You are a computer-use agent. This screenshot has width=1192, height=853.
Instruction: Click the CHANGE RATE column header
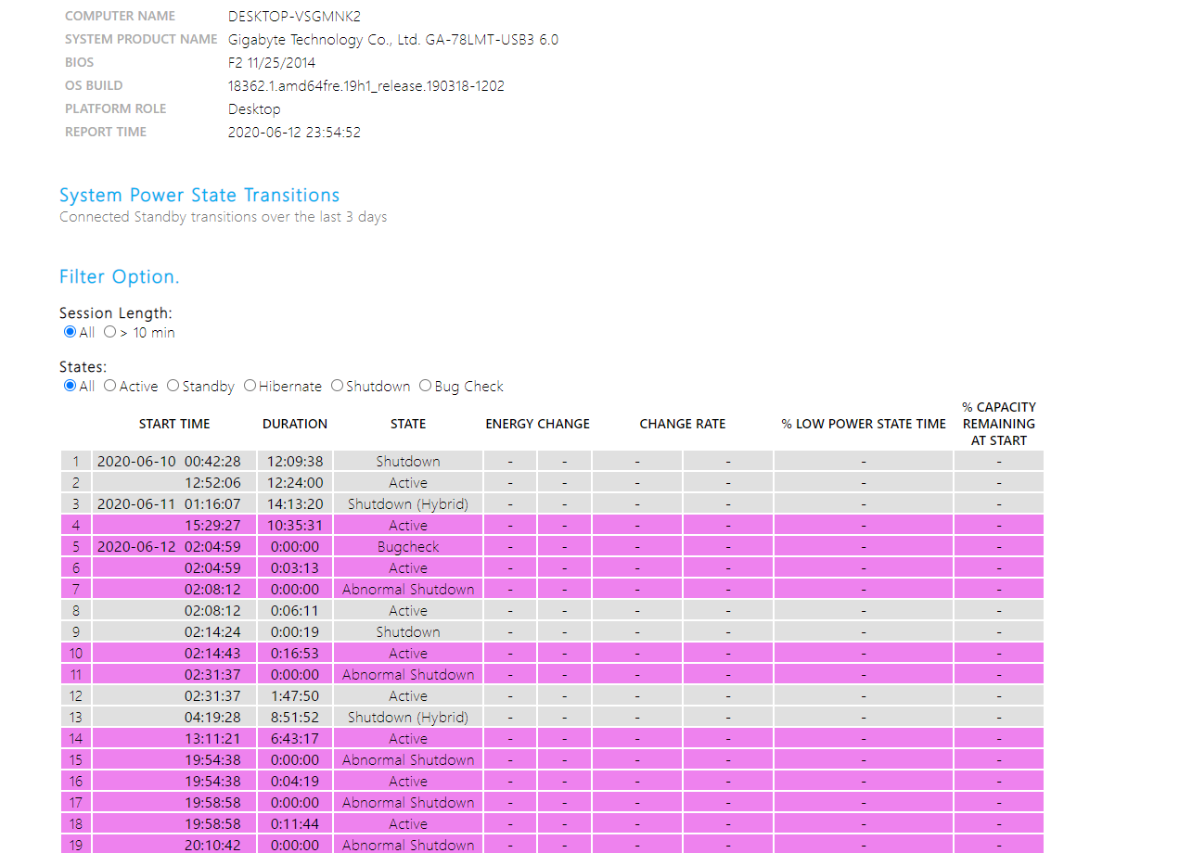coord(683,424)
